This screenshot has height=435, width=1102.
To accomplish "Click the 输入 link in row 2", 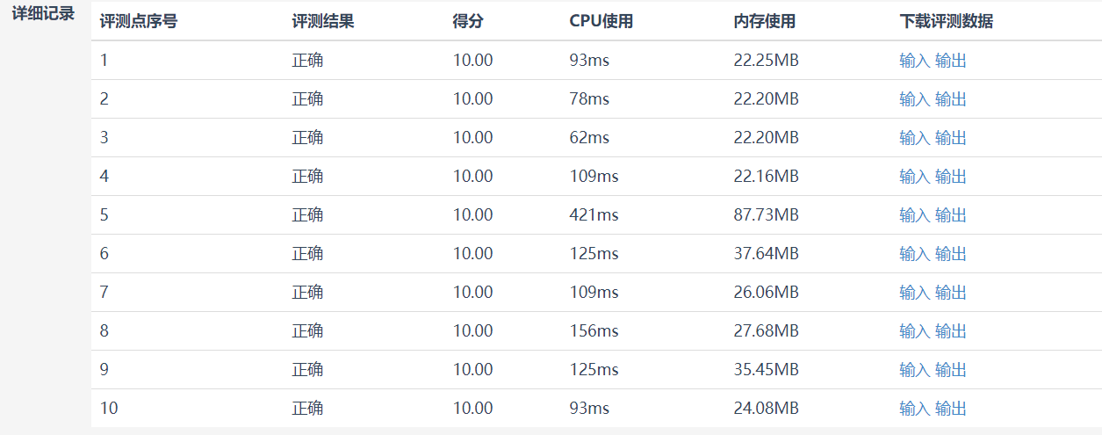I will tap(914, 99).
